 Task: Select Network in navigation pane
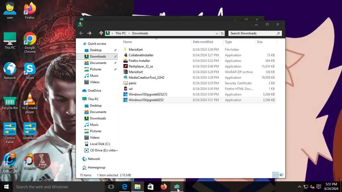[94, 159]
